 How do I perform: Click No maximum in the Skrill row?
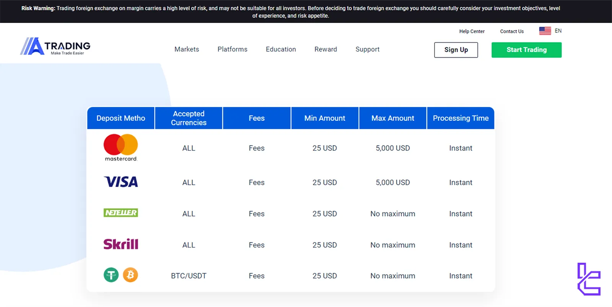(x=393, y=245)
